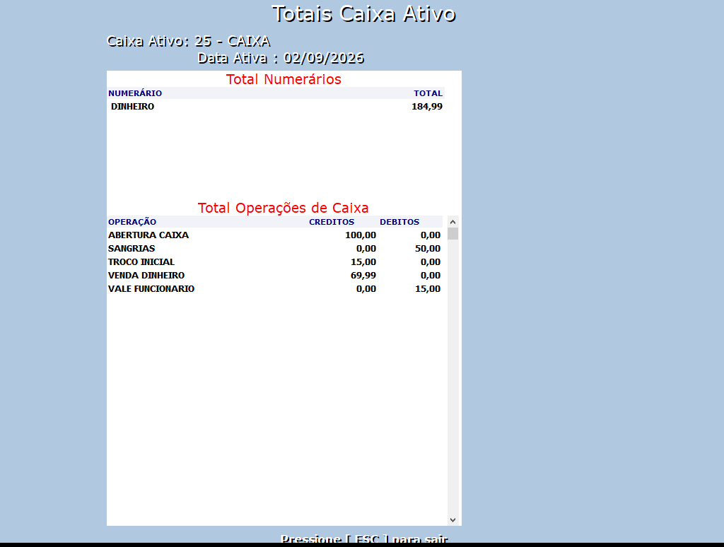
Task: Click the DEBITOS column header
Action: click(x=399, y=222)
